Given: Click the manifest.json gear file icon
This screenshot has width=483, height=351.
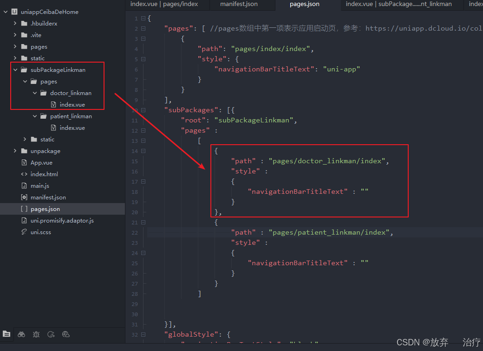Looking at the screenshot, I should (x=24, y=197).
